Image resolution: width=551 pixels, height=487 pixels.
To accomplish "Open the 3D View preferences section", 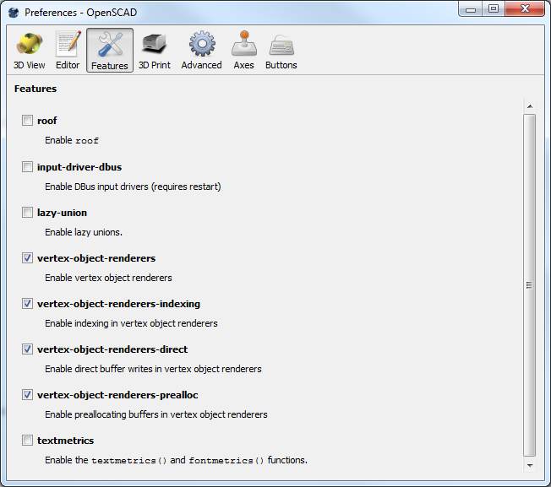I will click(x=30, y=50).
